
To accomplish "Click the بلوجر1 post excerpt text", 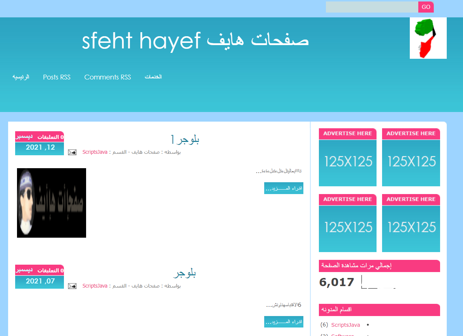I will point(279,171).
